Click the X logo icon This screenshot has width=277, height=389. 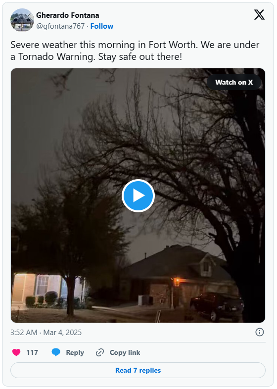[x=259, y=15]
